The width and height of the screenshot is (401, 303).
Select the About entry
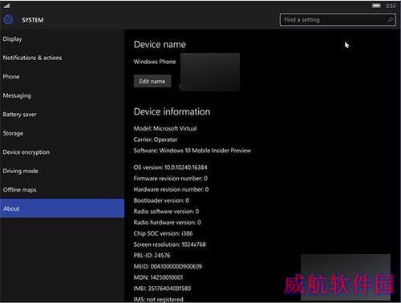[x=62, y=208]
